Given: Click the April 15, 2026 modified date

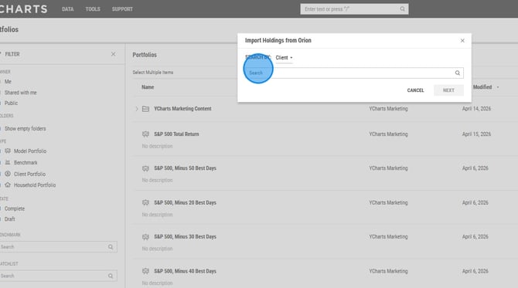Looking at the screenshot, I should [x=476, y=134].
